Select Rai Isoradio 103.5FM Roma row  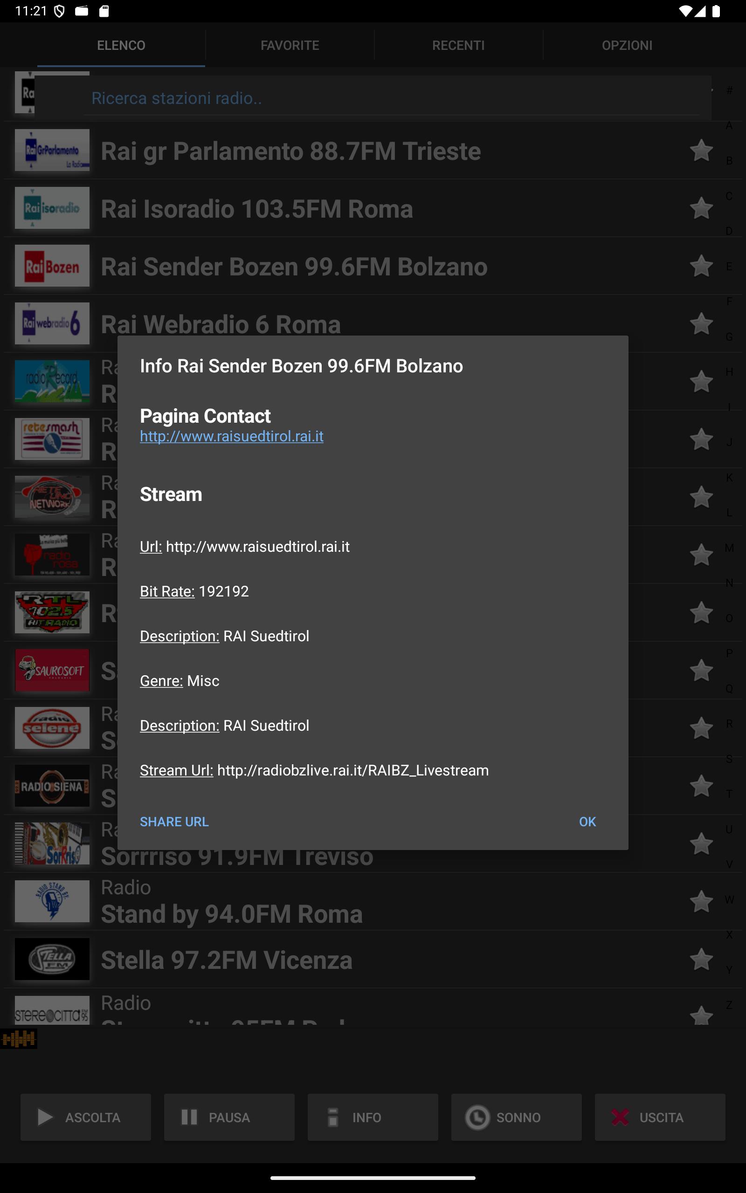point(373,208)
